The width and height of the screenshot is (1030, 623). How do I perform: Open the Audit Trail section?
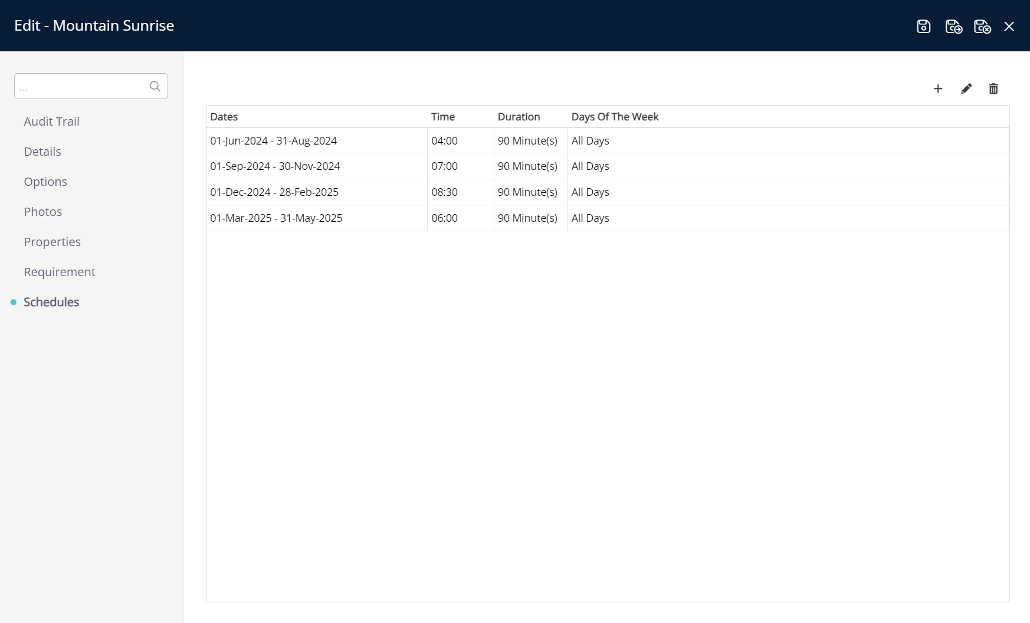pyautogui.click(x=51, y=121)
